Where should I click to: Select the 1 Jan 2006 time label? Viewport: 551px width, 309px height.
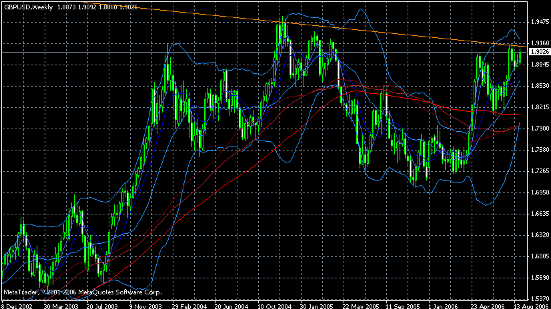coord(443,306)
